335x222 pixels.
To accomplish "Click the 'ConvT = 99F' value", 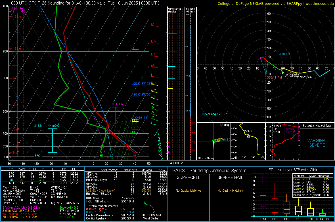I will tap(38, 194).
